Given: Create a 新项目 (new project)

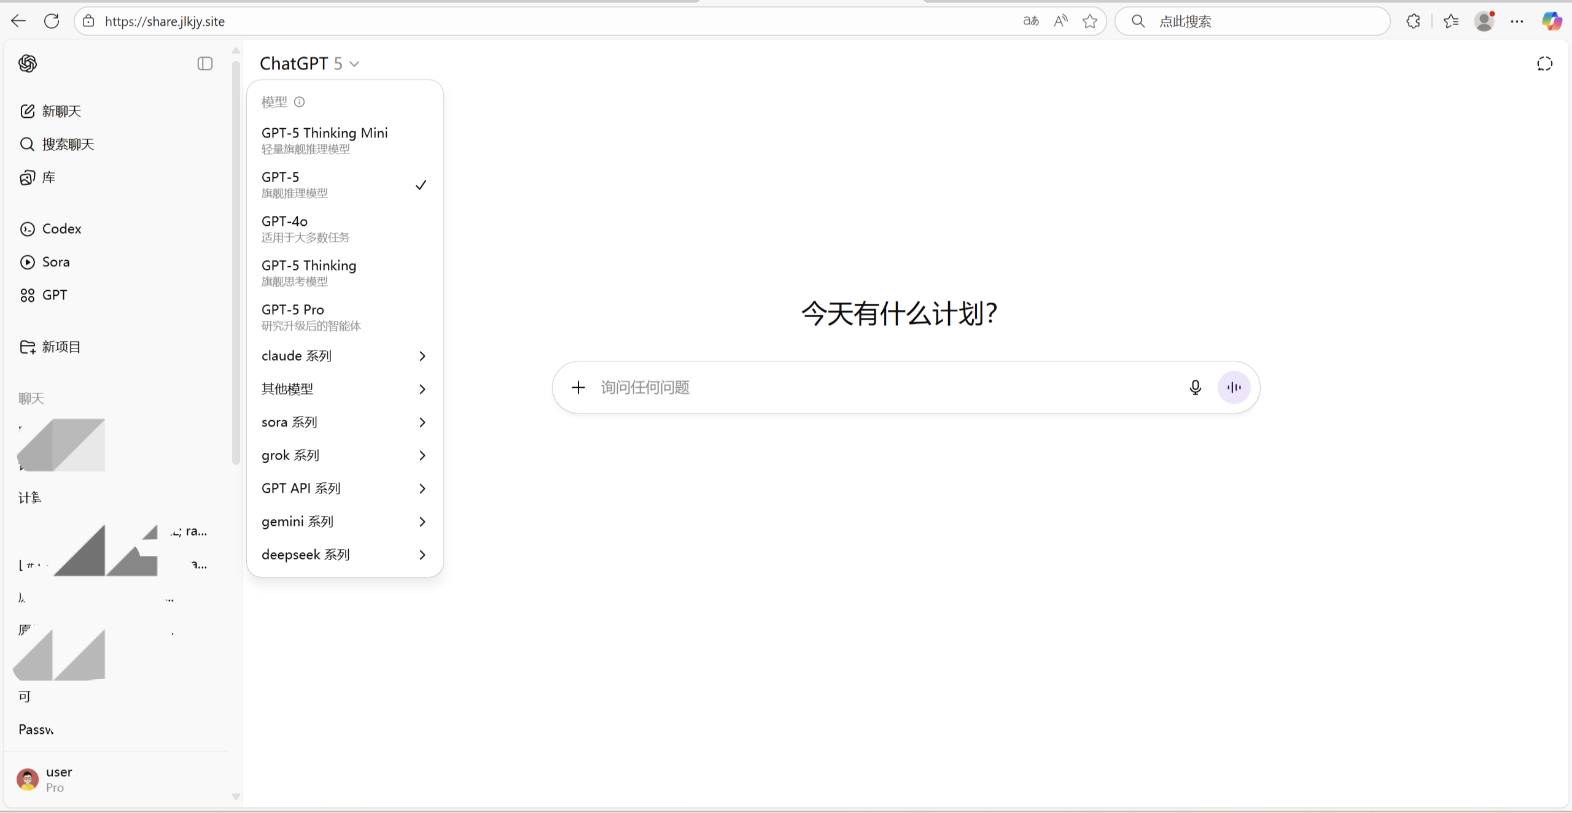Looking at the screenshot, I should tap(61, 346).
